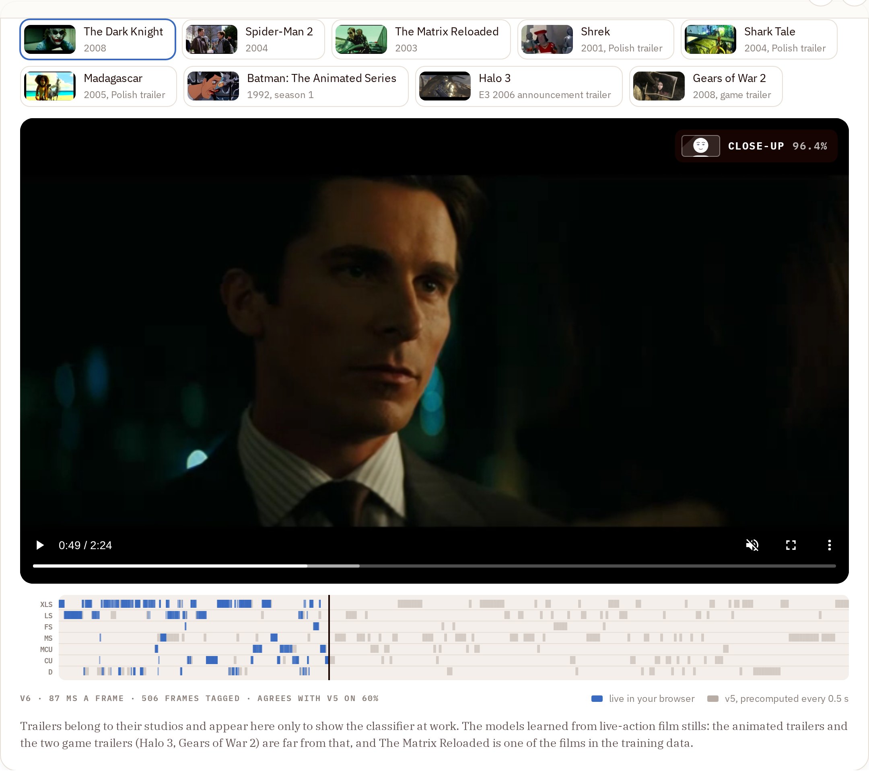This screenshot has width=869, height=771.
Task: Click the 0:49 / 2:24 time display
Action: pyautogui.click(x=85, y=545)
